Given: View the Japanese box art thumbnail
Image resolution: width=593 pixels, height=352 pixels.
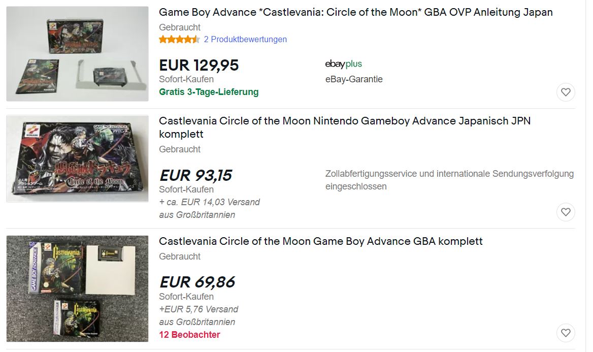Looking at the screenshot, I should 78,158.
